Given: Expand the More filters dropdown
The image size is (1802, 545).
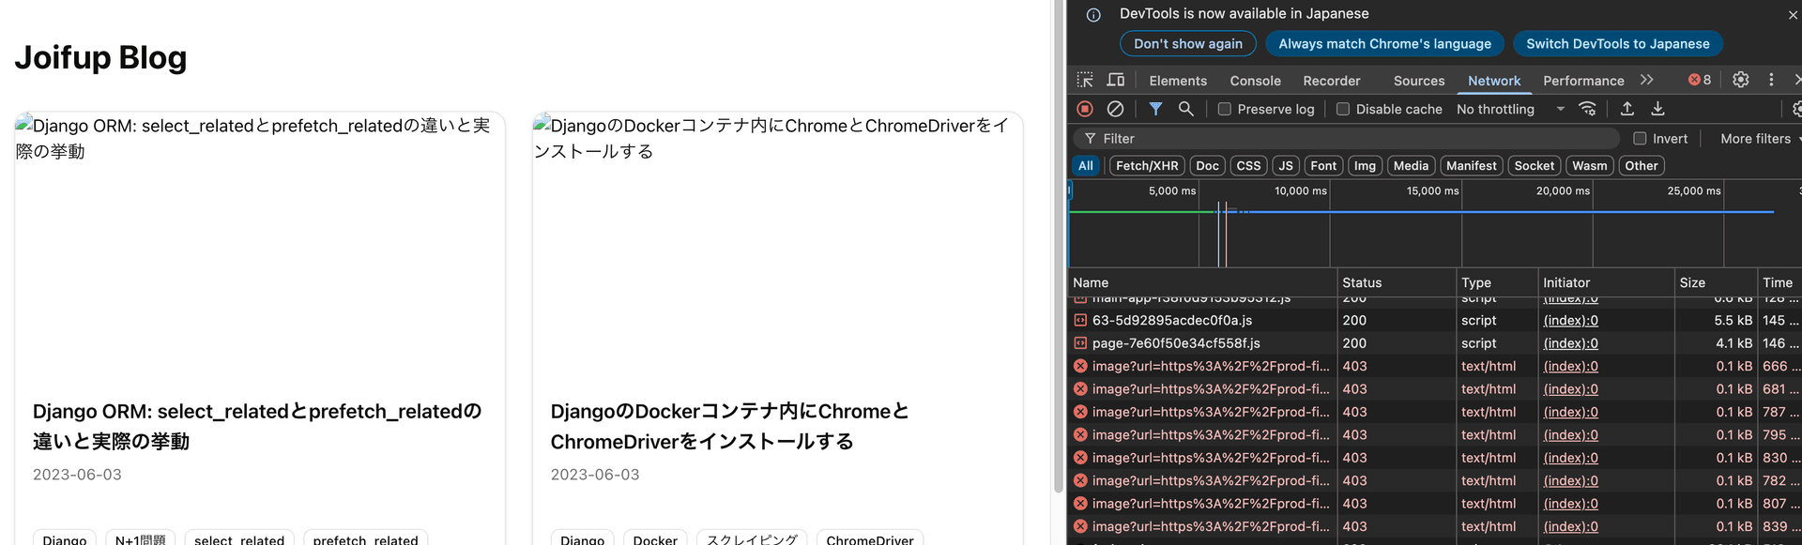Looking at the screenshot, I should tap(1760, 138).
